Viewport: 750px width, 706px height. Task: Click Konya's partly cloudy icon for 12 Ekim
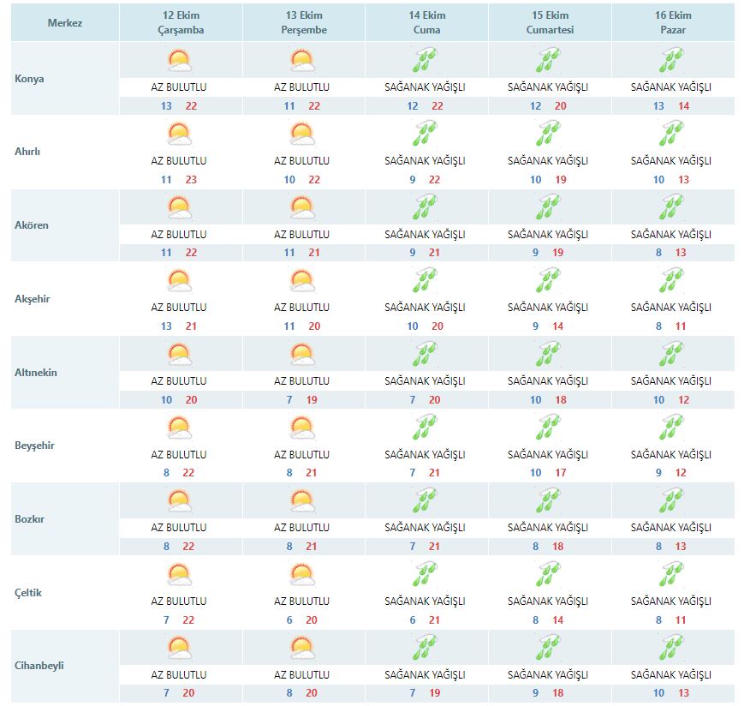(179, 61)
